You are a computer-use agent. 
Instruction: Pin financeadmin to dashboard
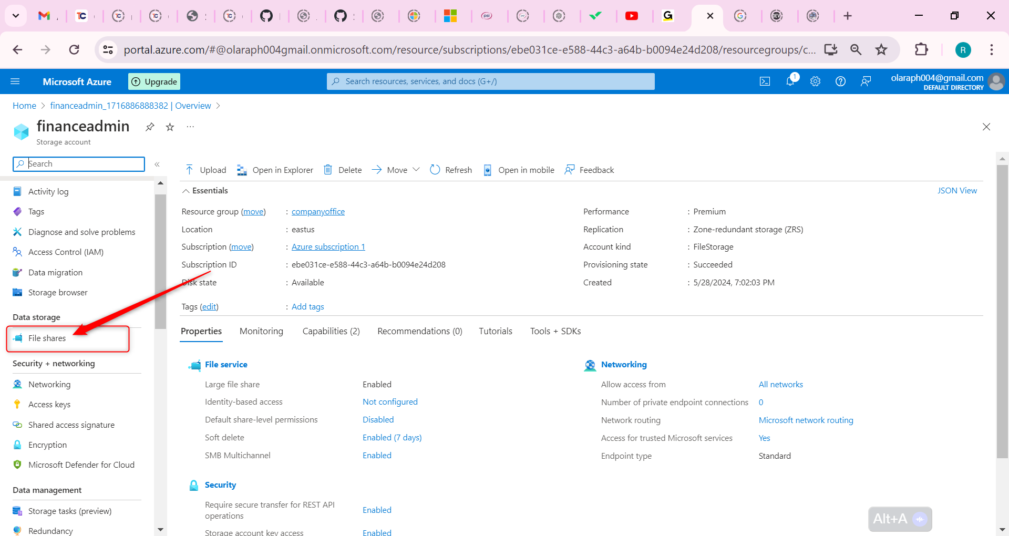click(150, 127)
